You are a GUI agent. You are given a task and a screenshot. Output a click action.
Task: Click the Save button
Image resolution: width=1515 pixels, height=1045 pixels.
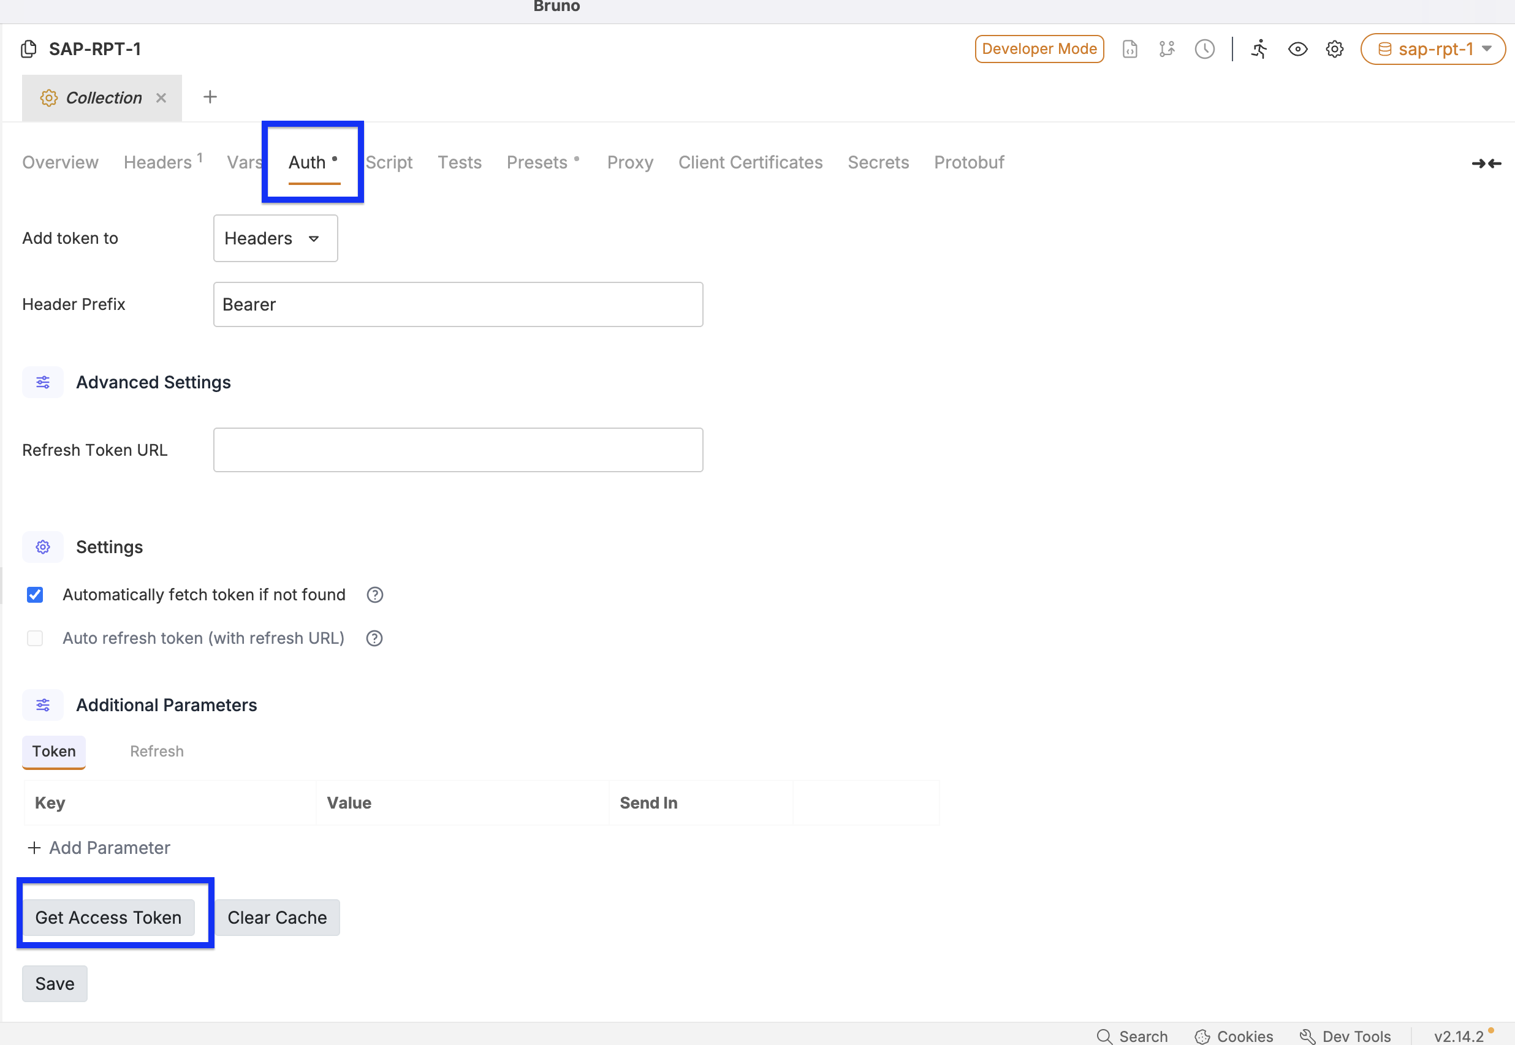[55, 984]
